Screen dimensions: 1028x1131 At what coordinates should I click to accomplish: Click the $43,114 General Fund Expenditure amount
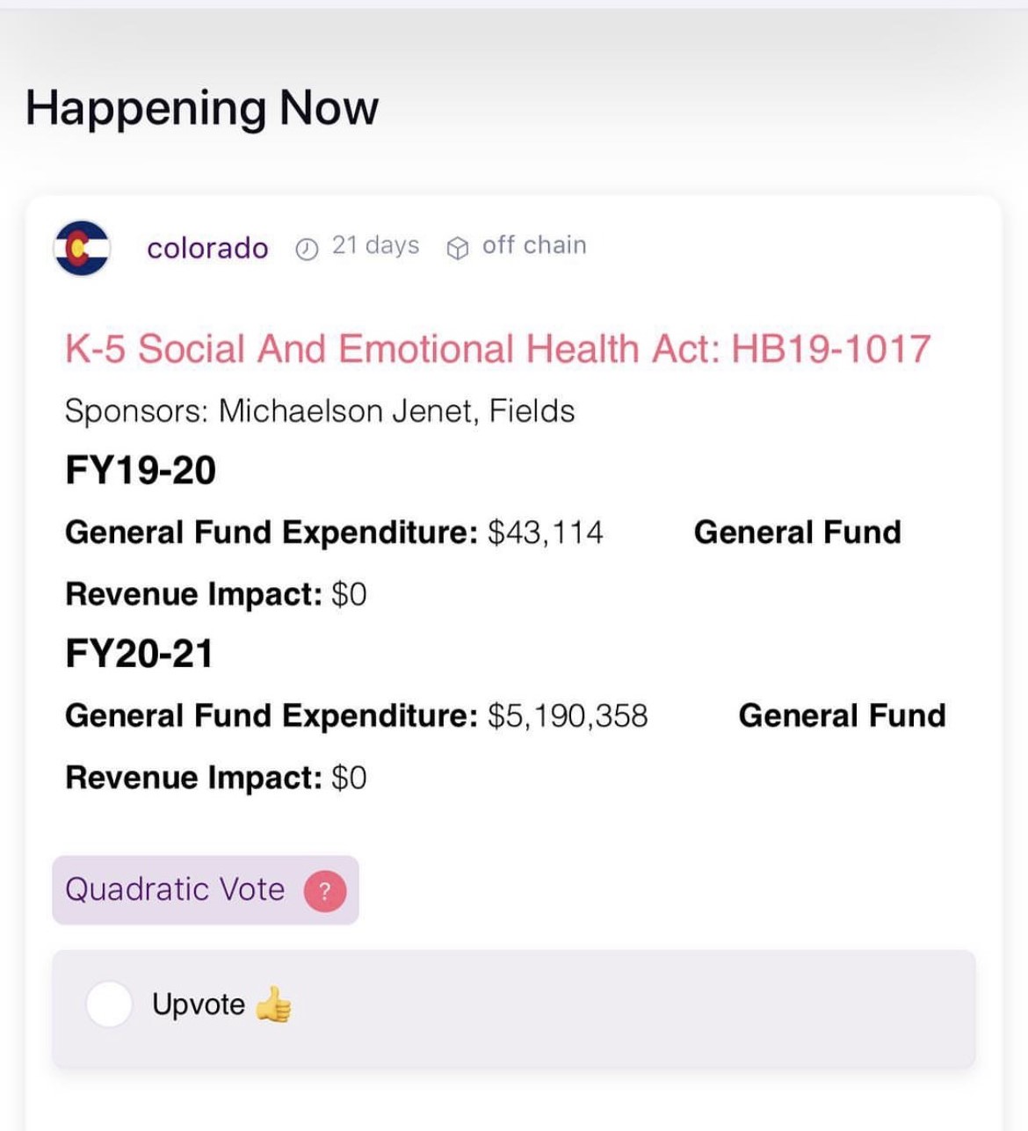tap(546, 533)
